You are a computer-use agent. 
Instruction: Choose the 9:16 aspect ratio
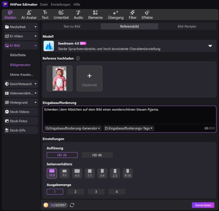pos(127,173)
